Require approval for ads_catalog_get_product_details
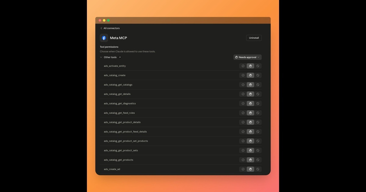The width and height of the screenshot is (366, 192). click(250, 122)
